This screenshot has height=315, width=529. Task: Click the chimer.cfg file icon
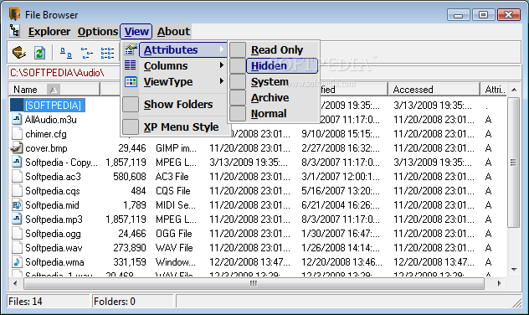coord(17,134)
